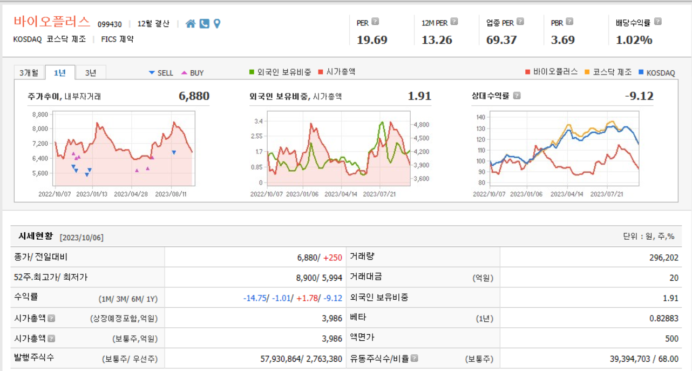Switch to the 3개월 chart tab
Screen dimensions: 692x371
[x=29, y=72]
